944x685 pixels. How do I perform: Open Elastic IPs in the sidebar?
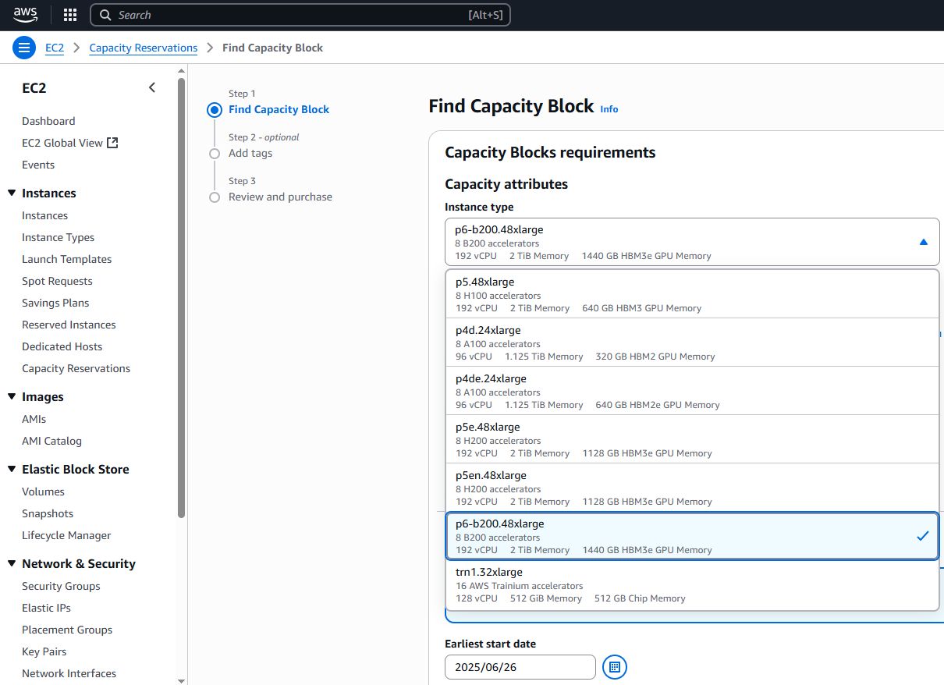point(47,608)
